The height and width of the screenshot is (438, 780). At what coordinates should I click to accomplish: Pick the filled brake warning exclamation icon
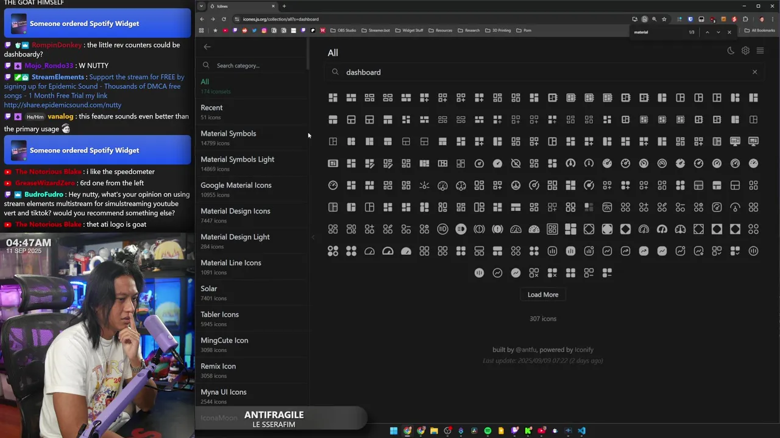click(497, 229)
